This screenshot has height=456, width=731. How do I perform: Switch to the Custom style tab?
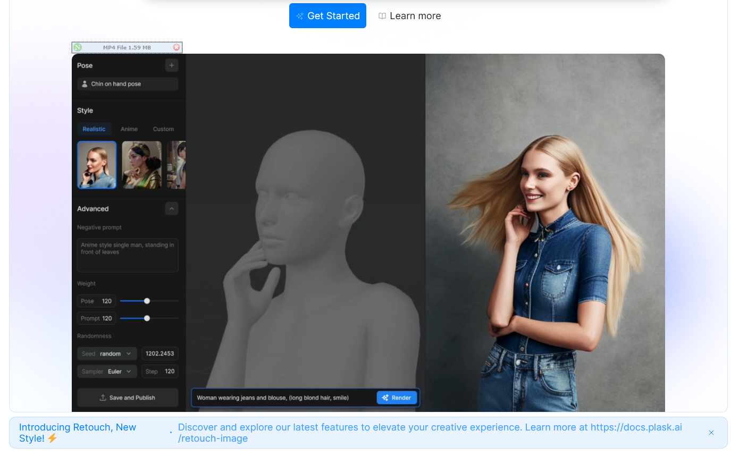pos(163,129)
